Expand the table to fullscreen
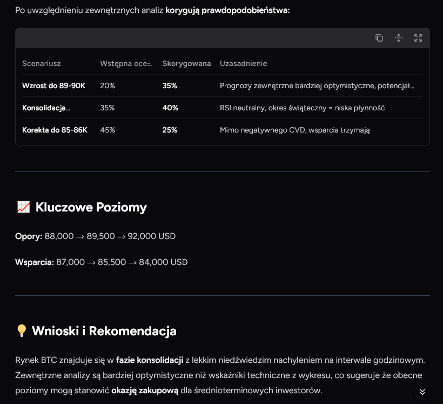443x404 pixels. point(418,38)
